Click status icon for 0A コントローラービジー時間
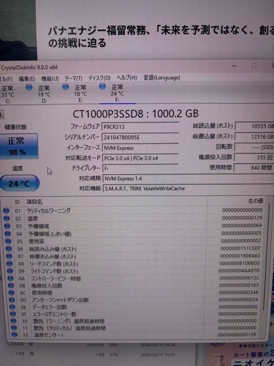The height and width of the screenshot is (366, 274). [x=10, y=278]
